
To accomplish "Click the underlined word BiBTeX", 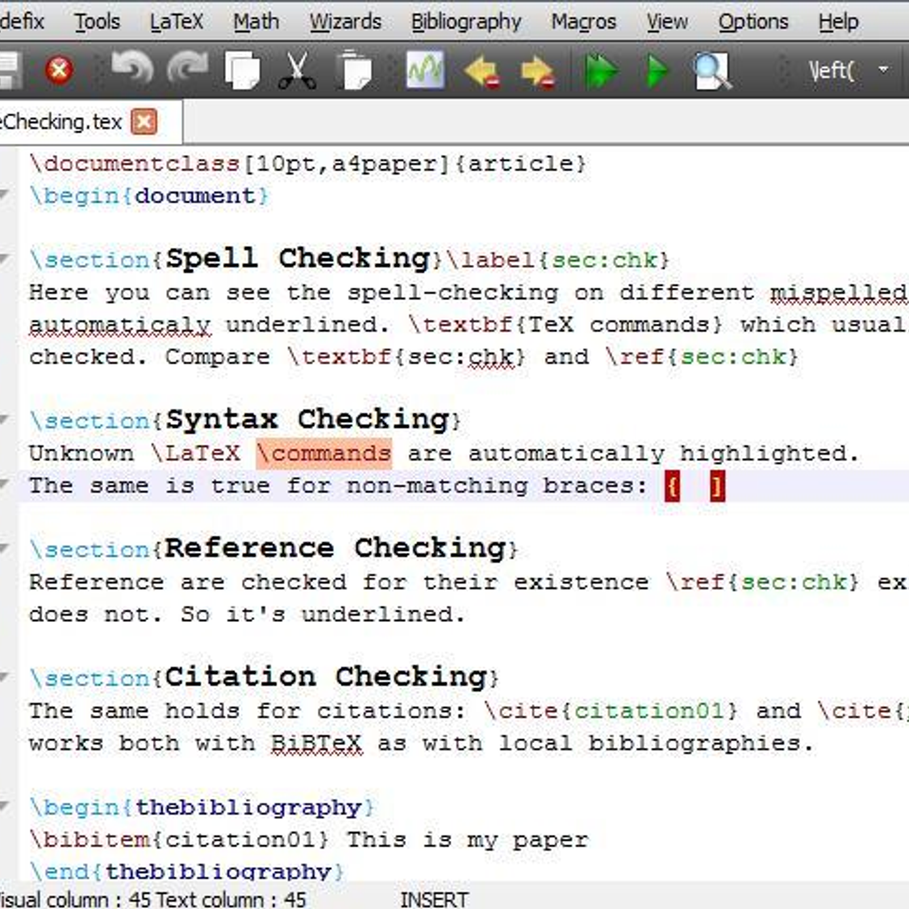I will click(316, 743).
